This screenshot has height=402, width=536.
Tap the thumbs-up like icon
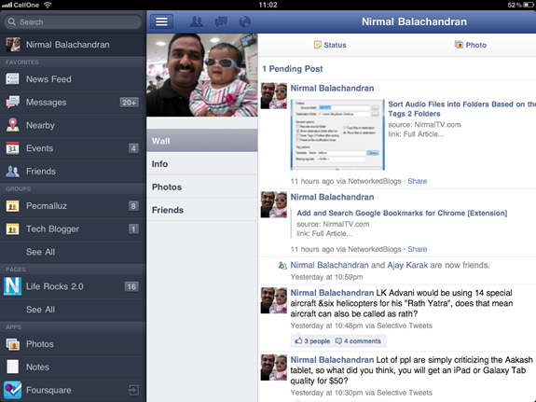(299, 340)
